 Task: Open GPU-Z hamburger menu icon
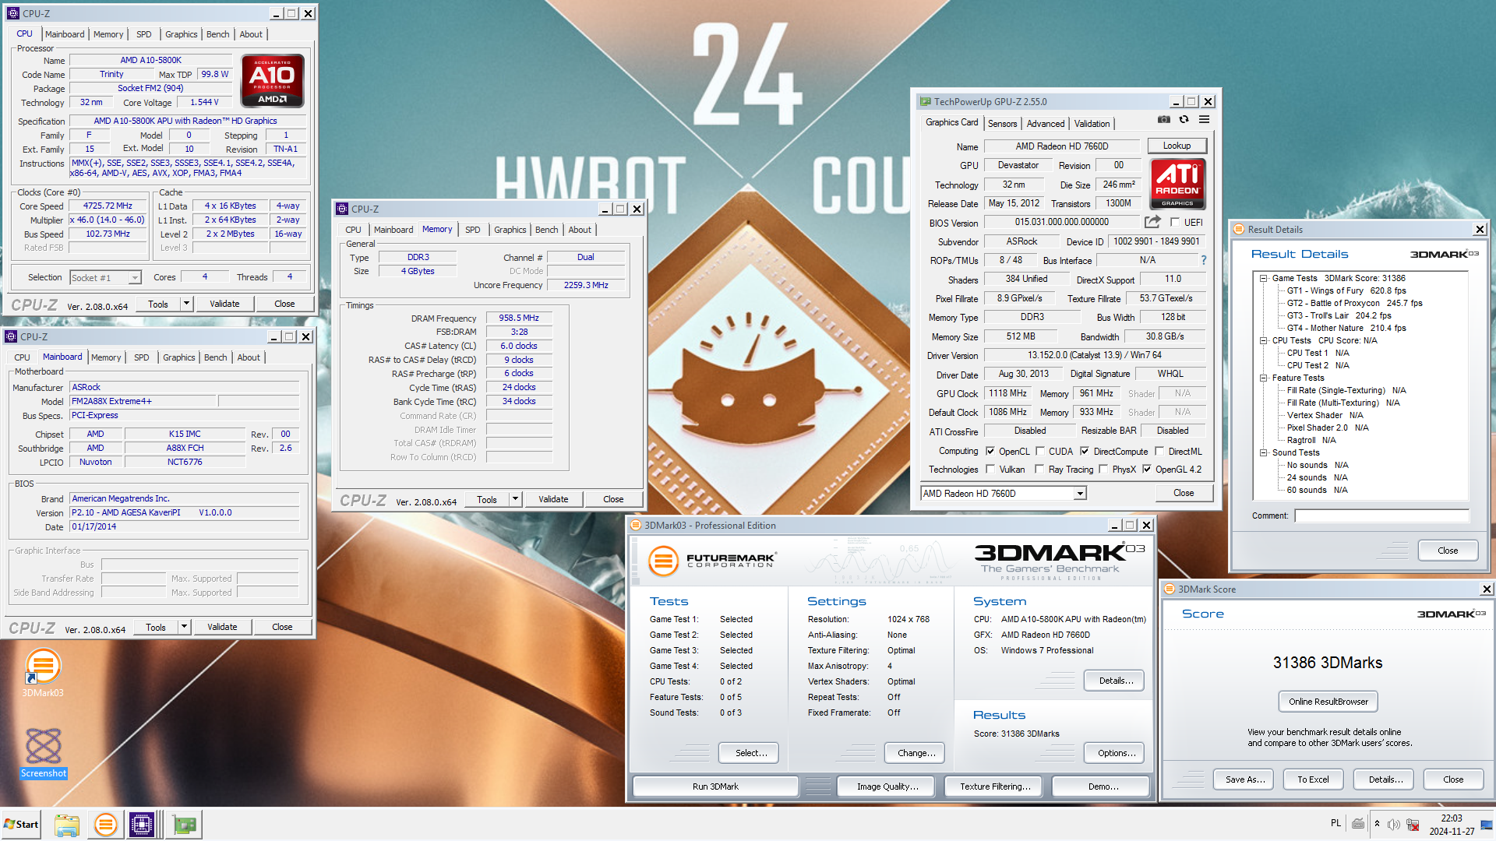pyautogui.click(x=1204, y=119)
